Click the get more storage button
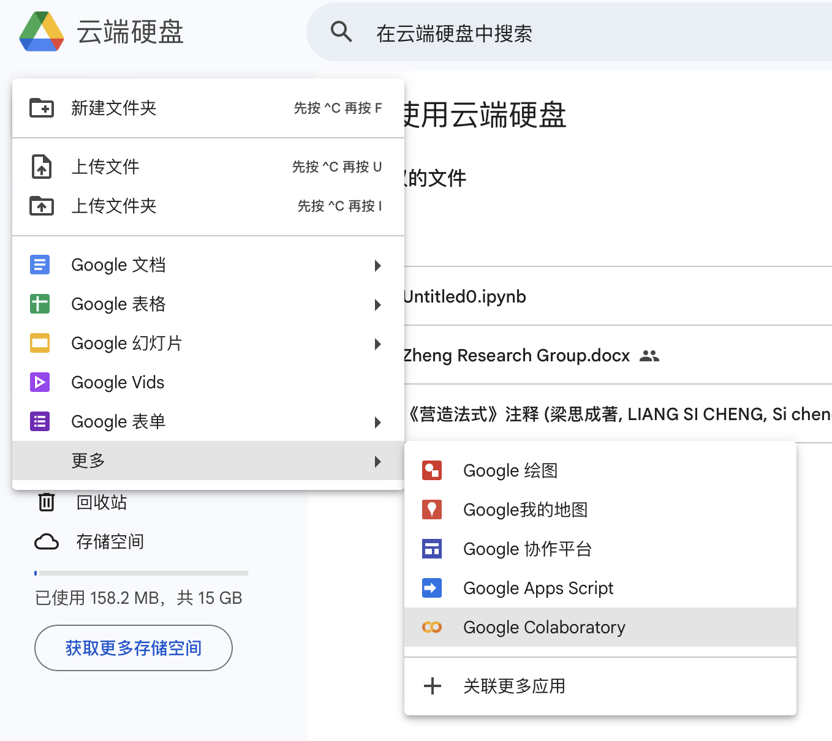 134,648
